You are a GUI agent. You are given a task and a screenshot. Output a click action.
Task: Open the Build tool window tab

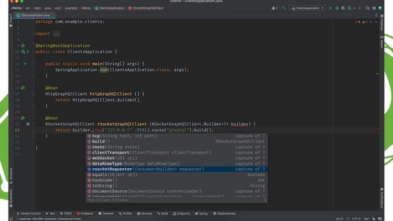(162, 214)
